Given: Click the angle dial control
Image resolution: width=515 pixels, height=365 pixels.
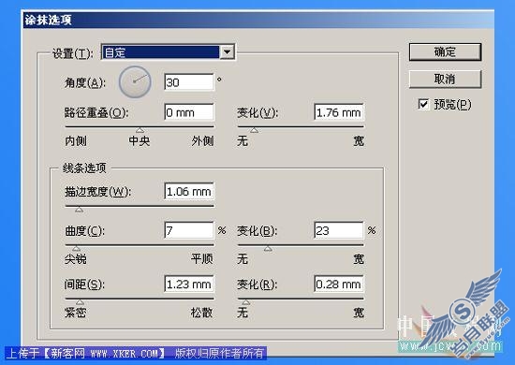Looking at the screenshot, I should 135,81.
